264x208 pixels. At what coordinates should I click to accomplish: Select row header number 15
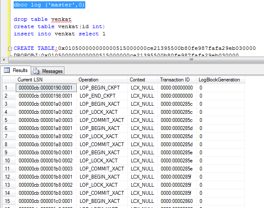tap(9, 201)
